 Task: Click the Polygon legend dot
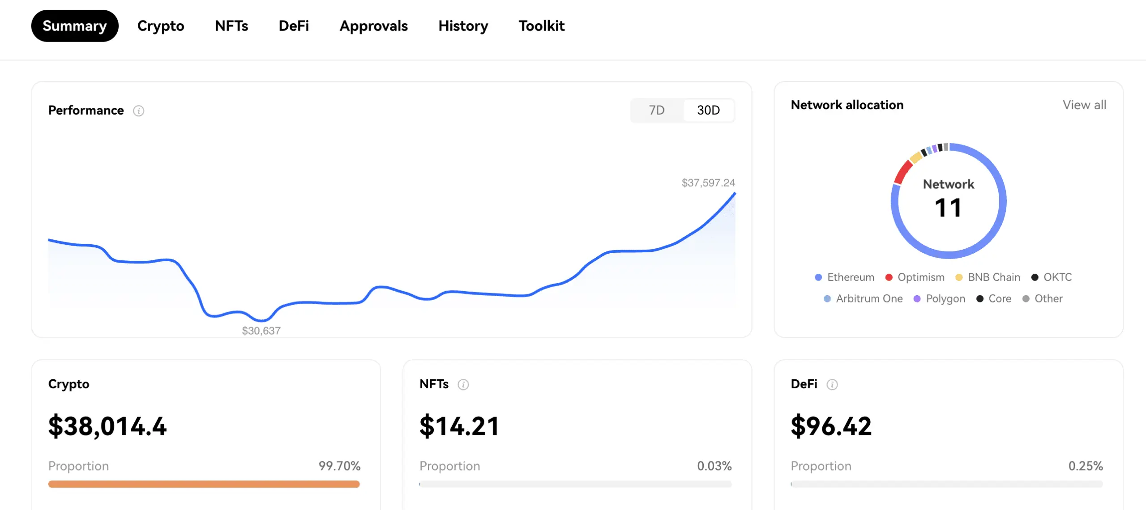(x=917, y=299)
